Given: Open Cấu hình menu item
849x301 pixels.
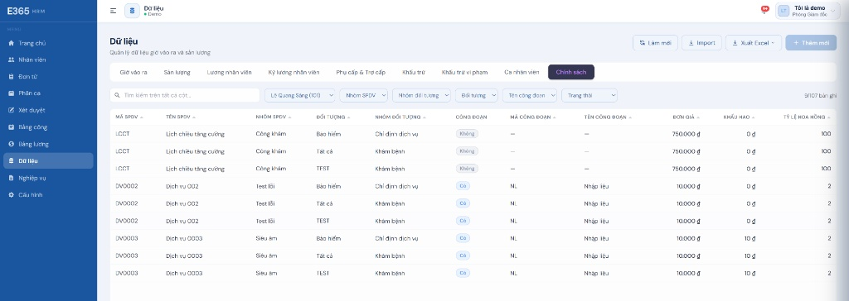Looking at the screenshot, I should click(x=48, y=194).
